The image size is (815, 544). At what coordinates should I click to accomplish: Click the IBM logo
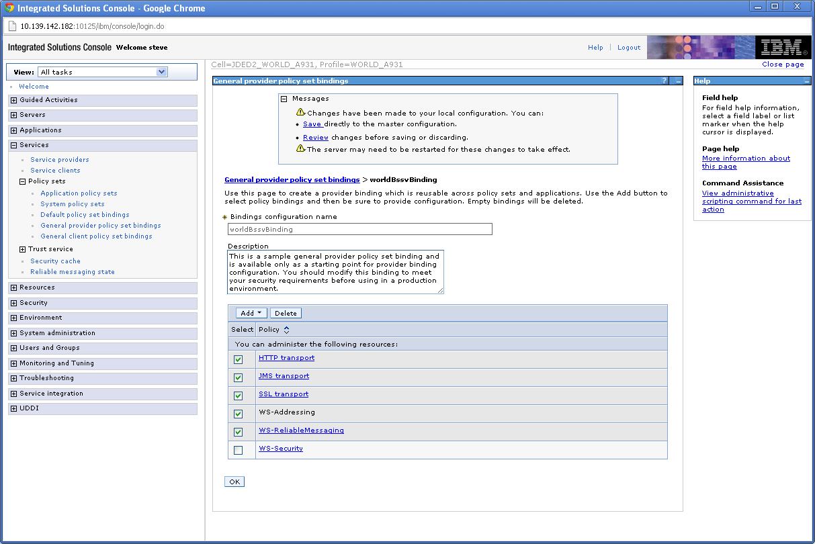(782, 48)
